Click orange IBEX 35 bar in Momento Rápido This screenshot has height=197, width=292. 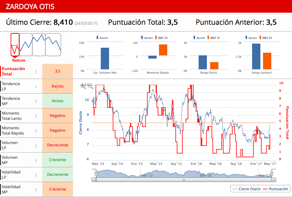pos(163,50)
